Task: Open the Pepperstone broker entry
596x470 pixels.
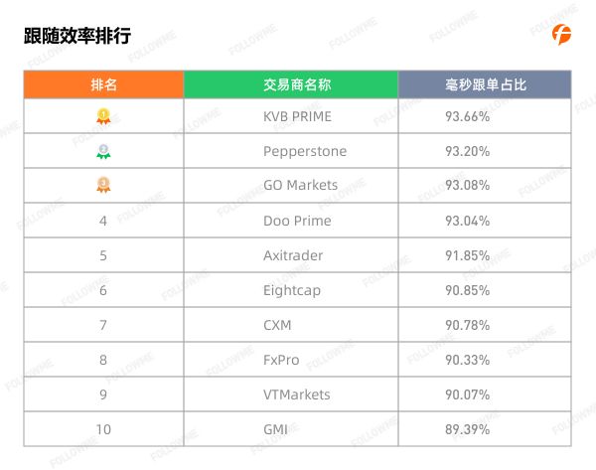Action: pyautogui.click(x=305, y=151)
